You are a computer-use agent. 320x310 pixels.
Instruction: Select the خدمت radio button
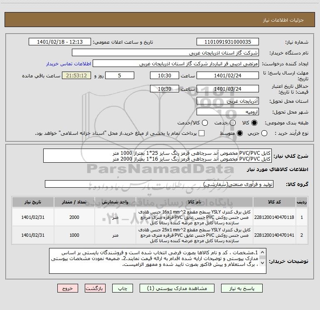pyautogui.click(x=233, y=123)
